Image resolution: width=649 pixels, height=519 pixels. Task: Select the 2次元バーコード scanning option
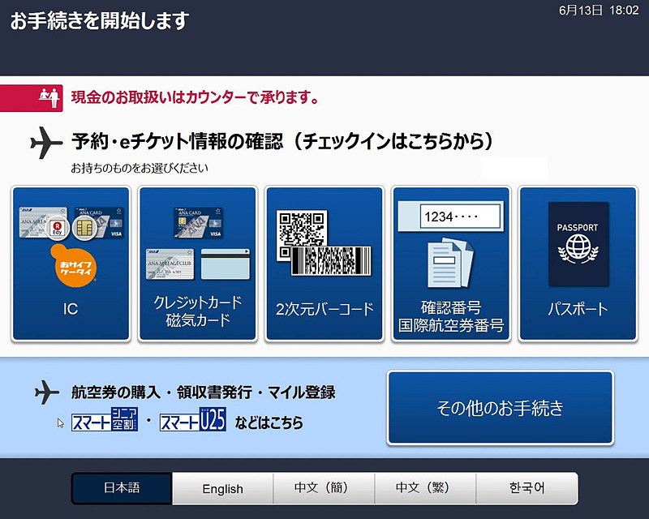tap(324, 264)
